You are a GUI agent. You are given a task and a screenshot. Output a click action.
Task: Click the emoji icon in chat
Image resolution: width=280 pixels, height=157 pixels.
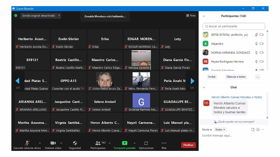(258, 129)
